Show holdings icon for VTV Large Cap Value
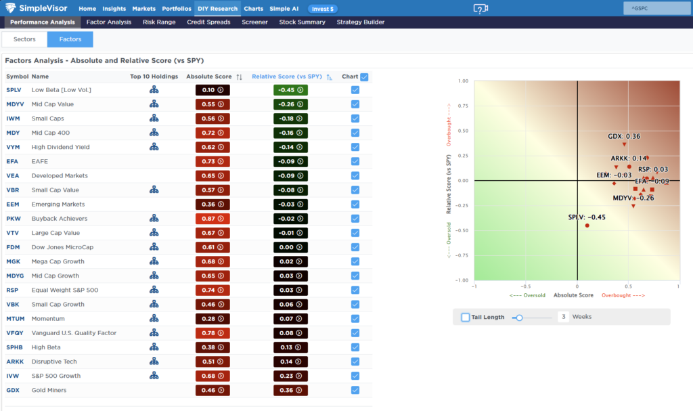Image resolution: width=693 pixels, height=411 pixels. pos(154,233)
